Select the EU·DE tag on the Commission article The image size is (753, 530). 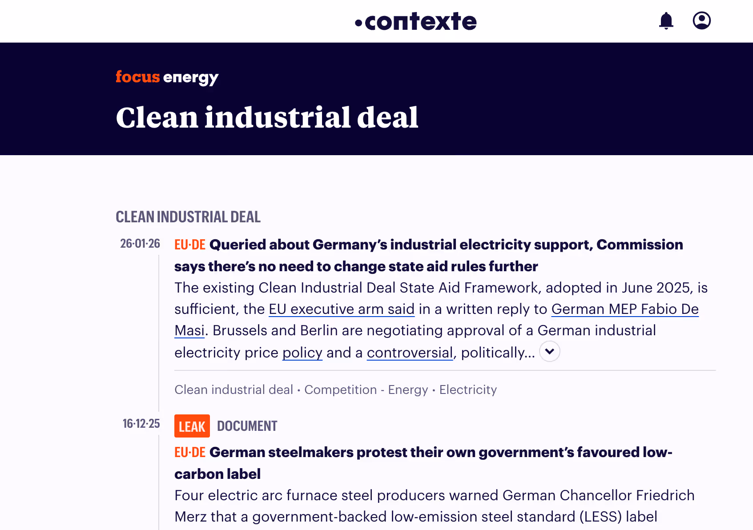[189, 244]
